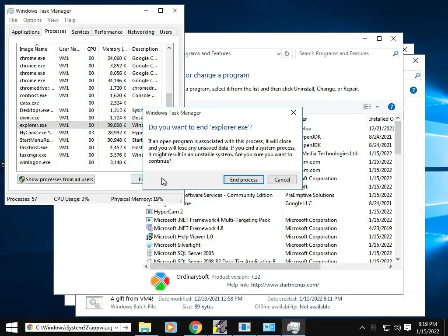Screen dimensions: 448x336
Task: Sort processes by Memory column
Action: 114,49
